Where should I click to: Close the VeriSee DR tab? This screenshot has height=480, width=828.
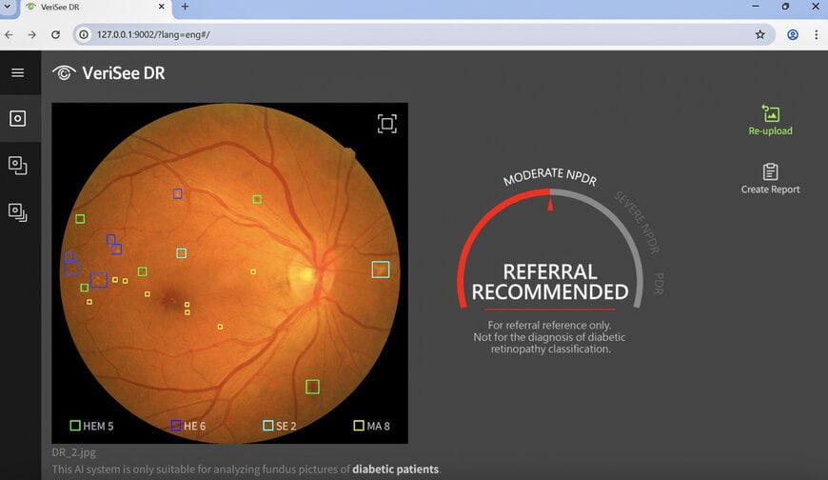tap(161, 7)
